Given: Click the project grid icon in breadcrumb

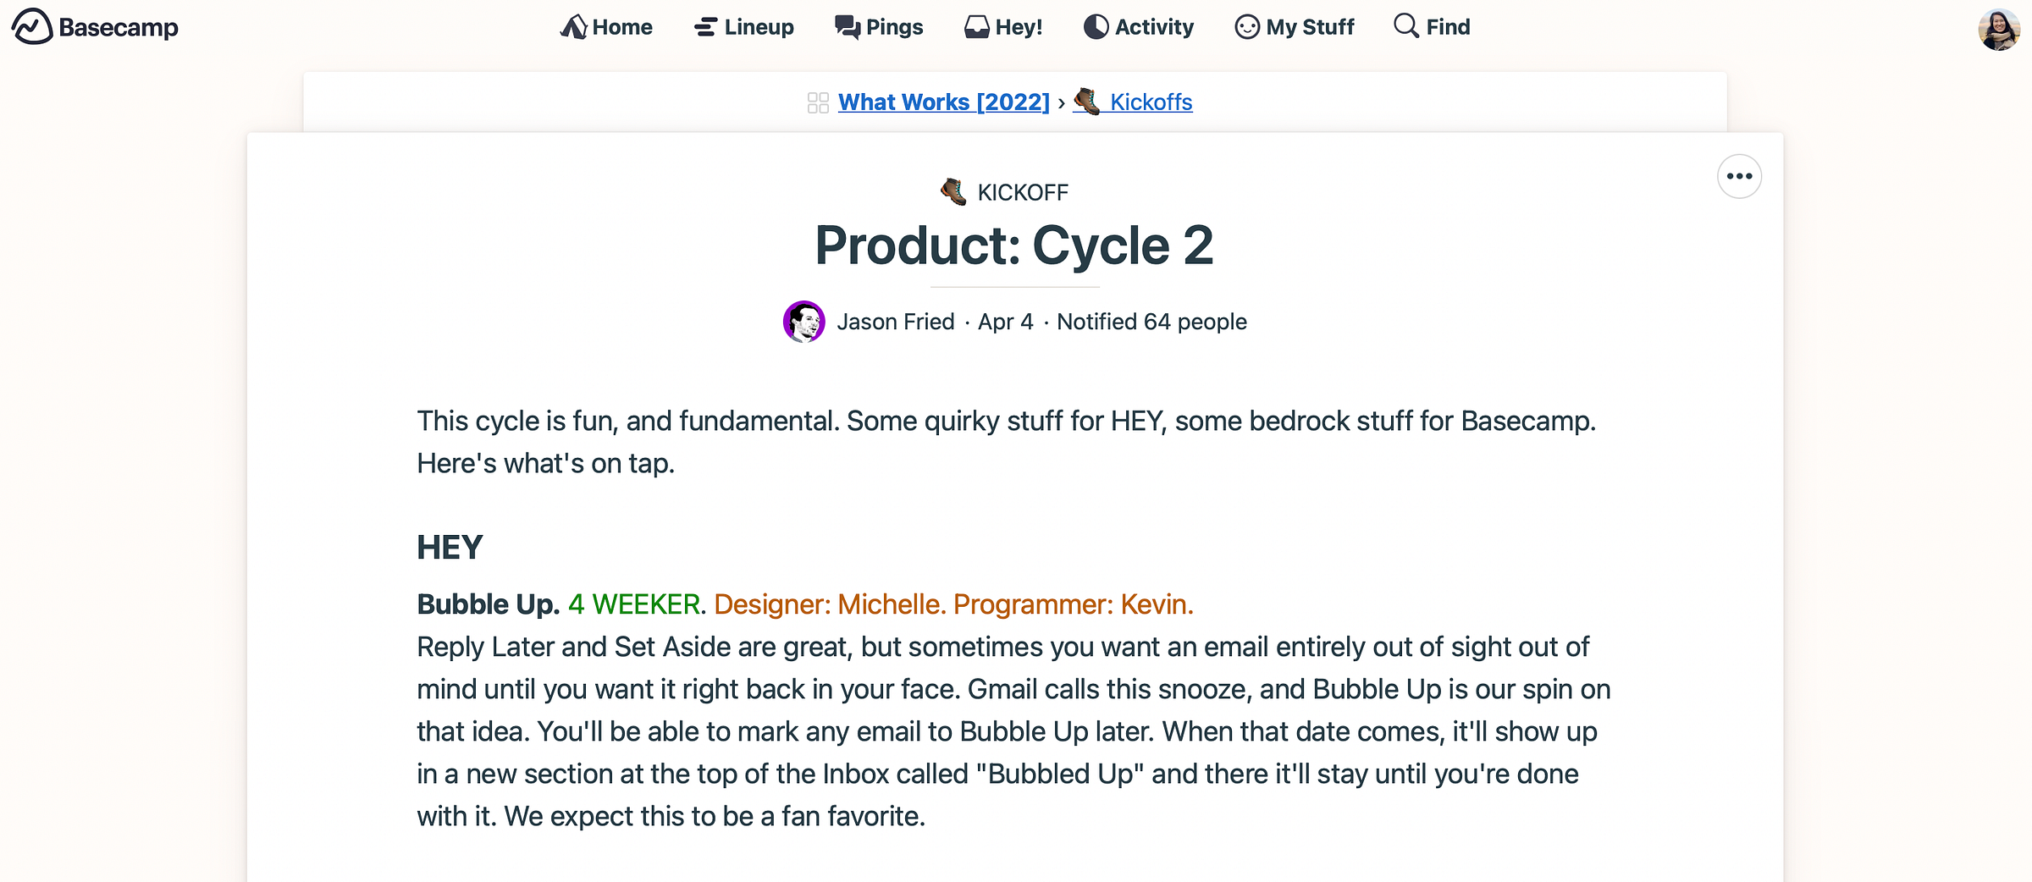Looking at the screenshot, I should coord(818,102).
